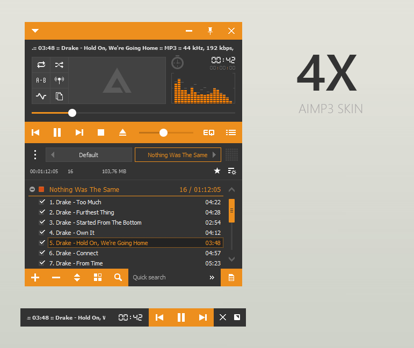Open the playlist manager document icon
The width and height of the screenshot is (414, 348).
click(x=231, y=278)
